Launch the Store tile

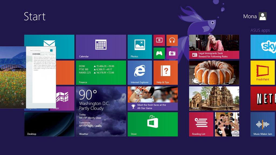153,124
